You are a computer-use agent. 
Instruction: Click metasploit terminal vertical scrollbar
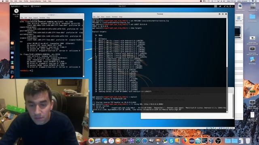coord(227,65)
